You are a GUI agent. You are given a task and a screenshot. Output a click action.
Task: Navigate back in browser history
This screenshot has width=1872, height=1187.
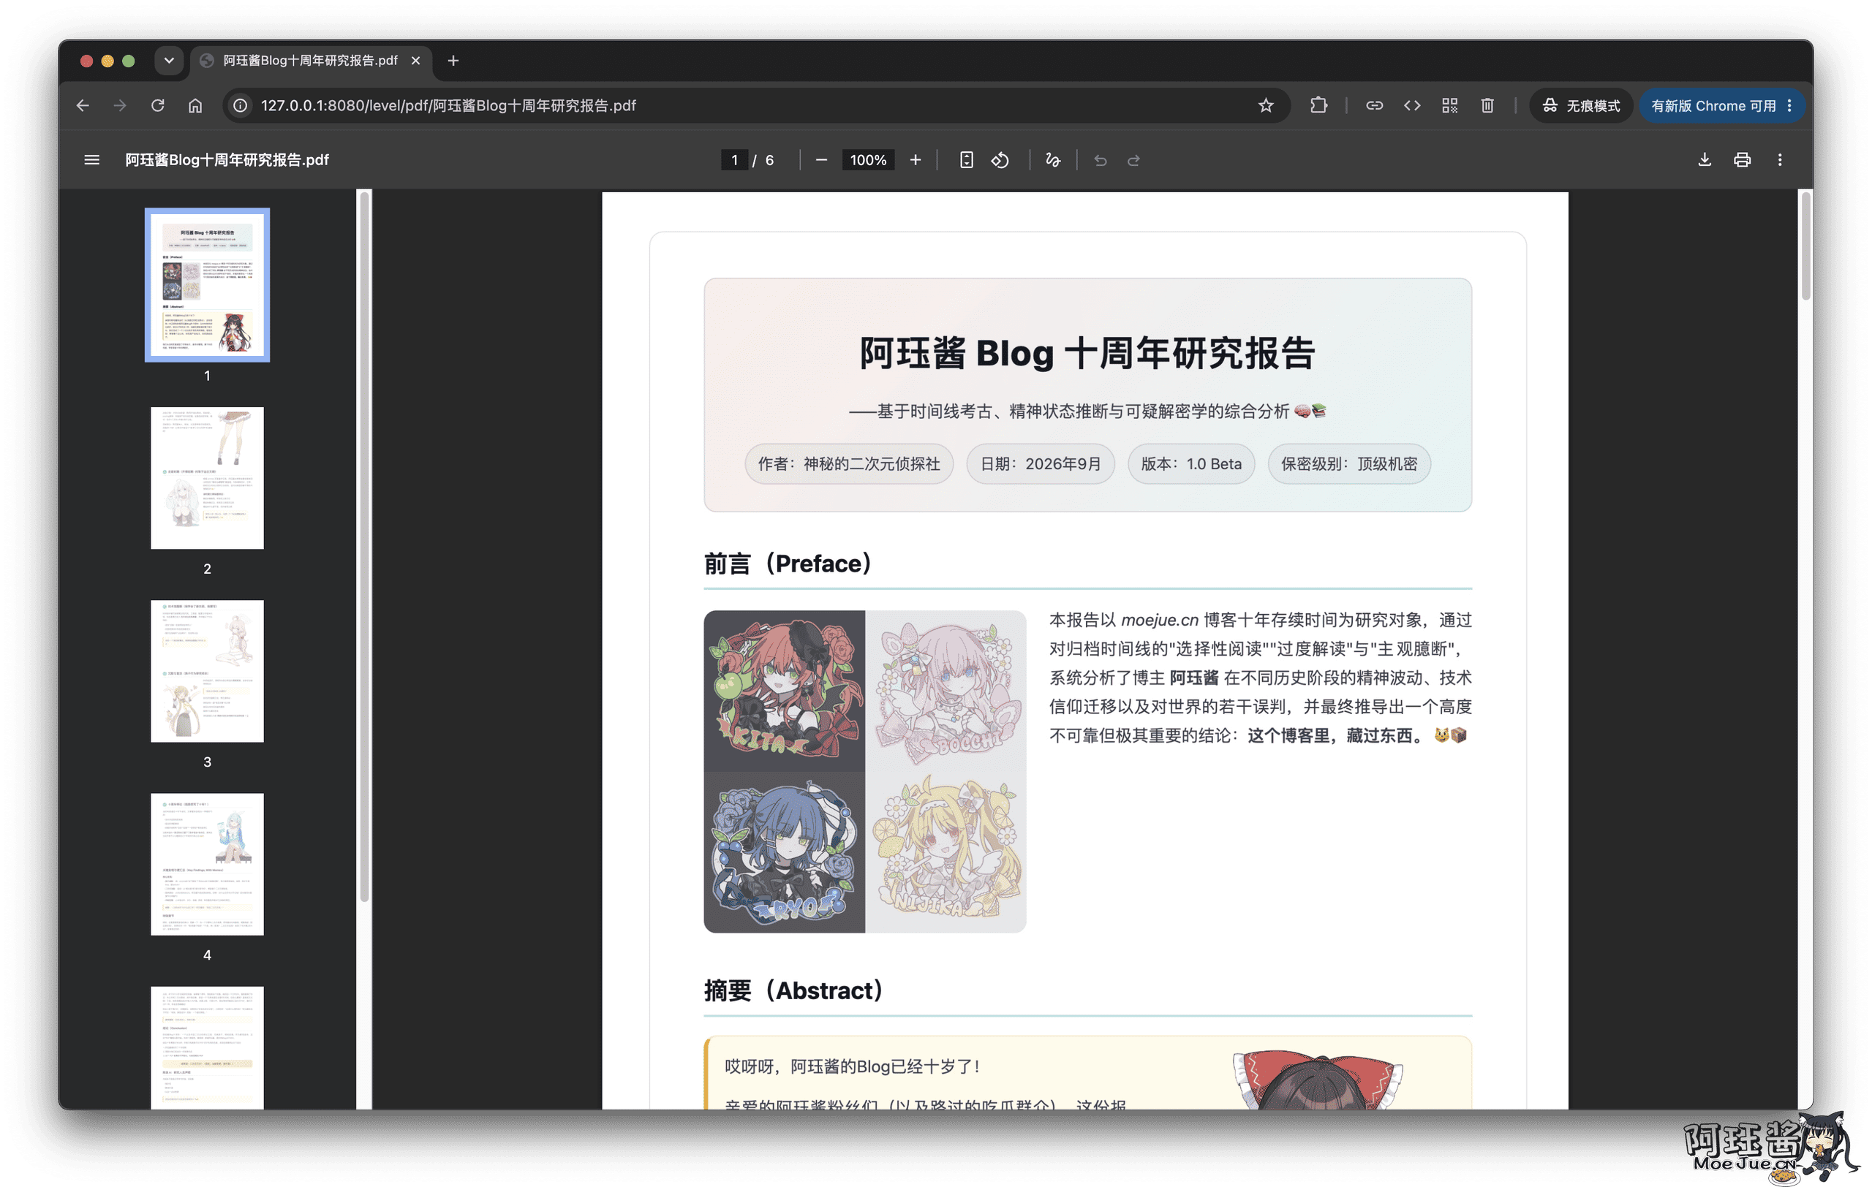point(83,106)
